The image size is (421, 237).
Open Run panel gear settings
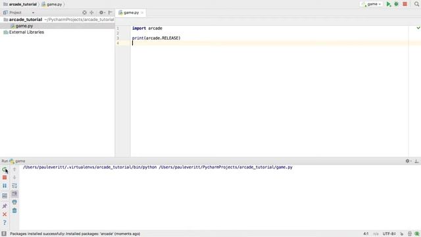[408, 161]
